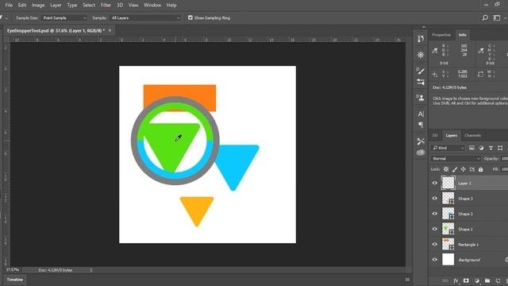Select the Rectangle 1 layer name

468,245
